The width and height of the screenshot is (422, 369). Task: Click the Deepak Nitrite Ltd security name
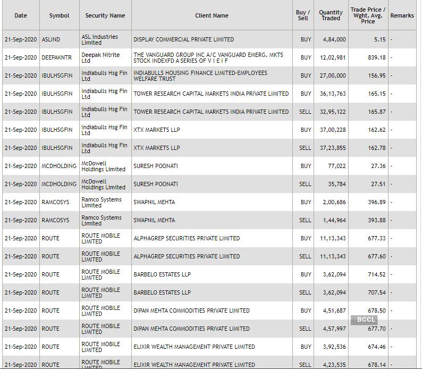click(100, 57)
